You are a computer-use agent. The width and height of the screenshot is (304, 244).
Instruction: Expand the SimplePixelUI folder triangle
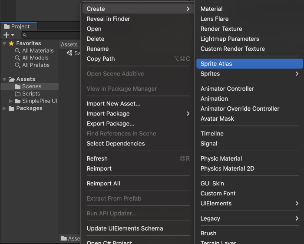pos(11,101)
